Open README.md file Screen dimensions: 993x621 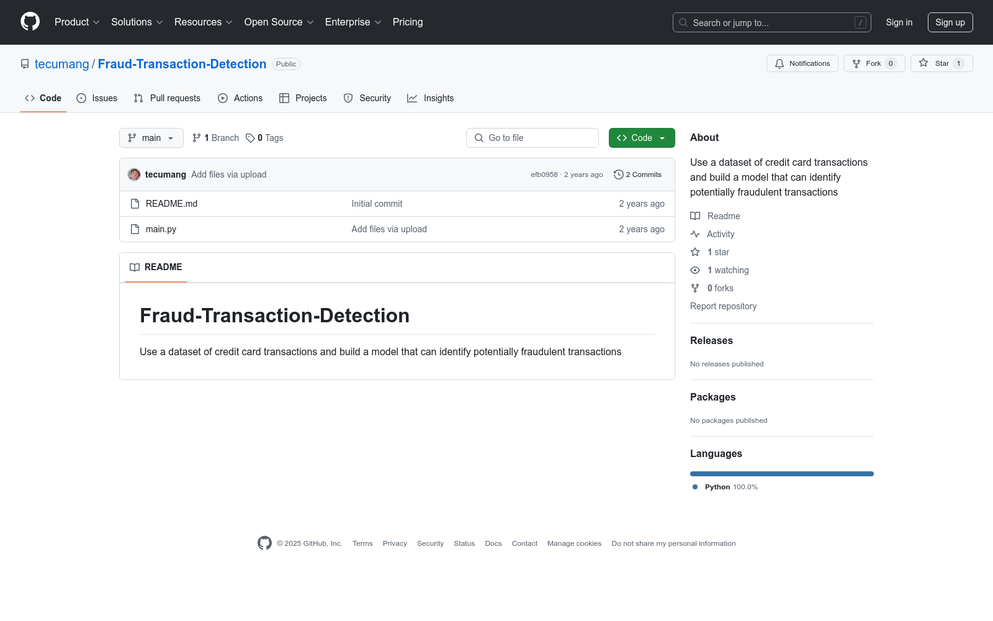[x=171, y=204]
